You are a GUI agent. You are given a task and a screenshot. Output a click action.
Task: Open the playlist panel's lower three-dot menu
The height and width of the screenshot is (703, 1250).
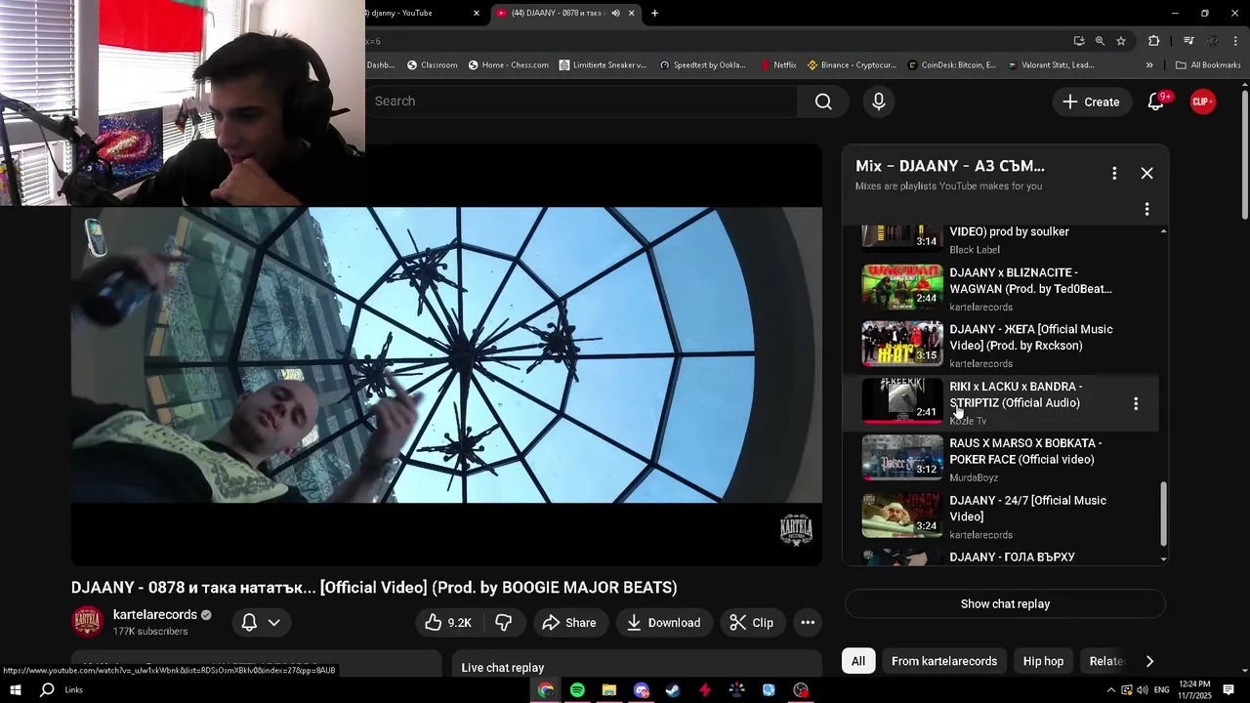coord(1146,209)
